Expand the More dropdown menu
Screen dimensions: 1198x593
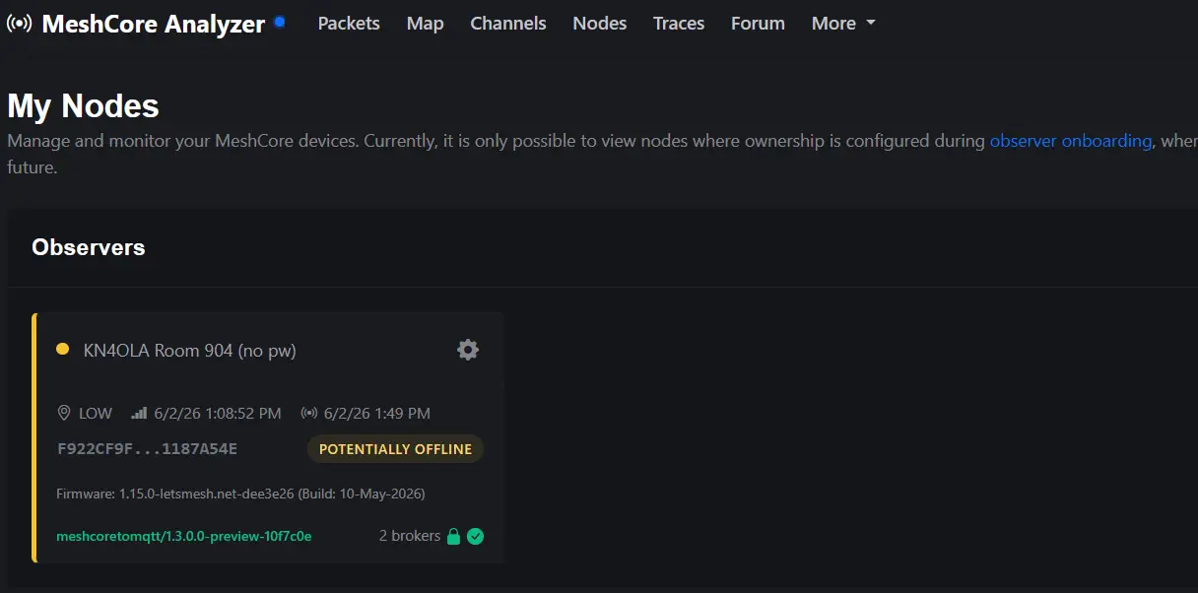(x=843, y=24)
